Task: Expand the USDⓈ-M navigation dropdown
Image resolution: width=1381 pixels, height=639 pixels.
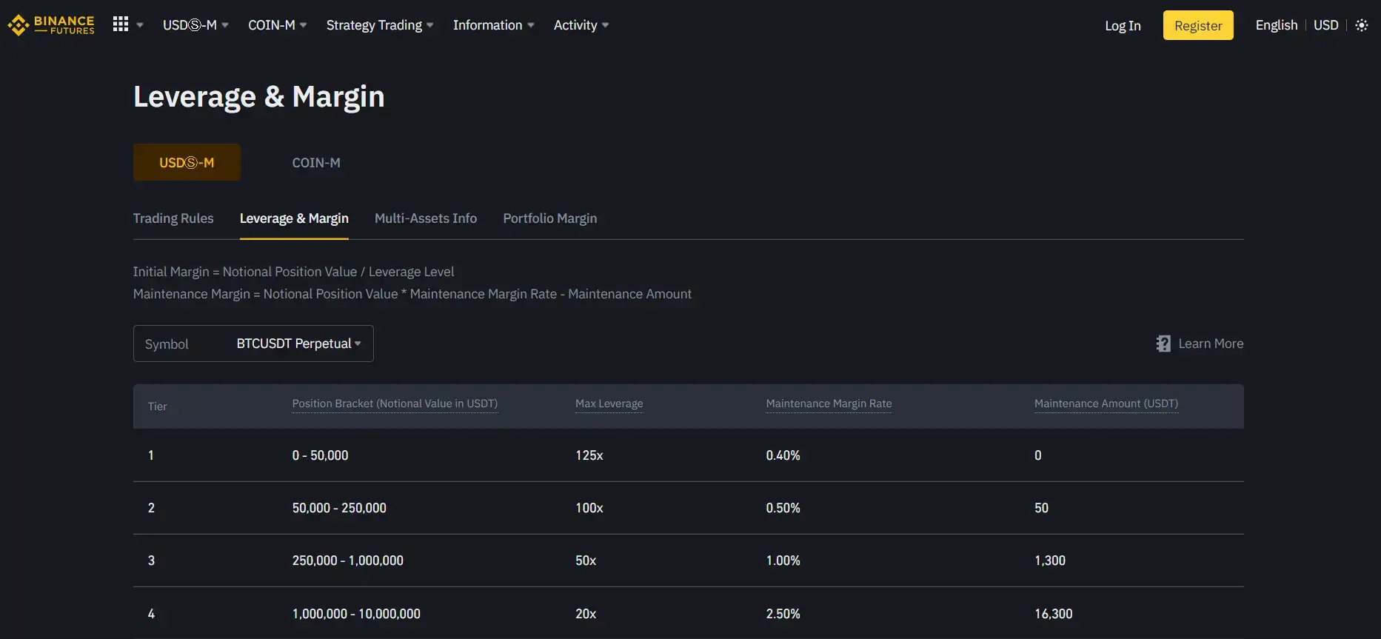Action: 195,25
